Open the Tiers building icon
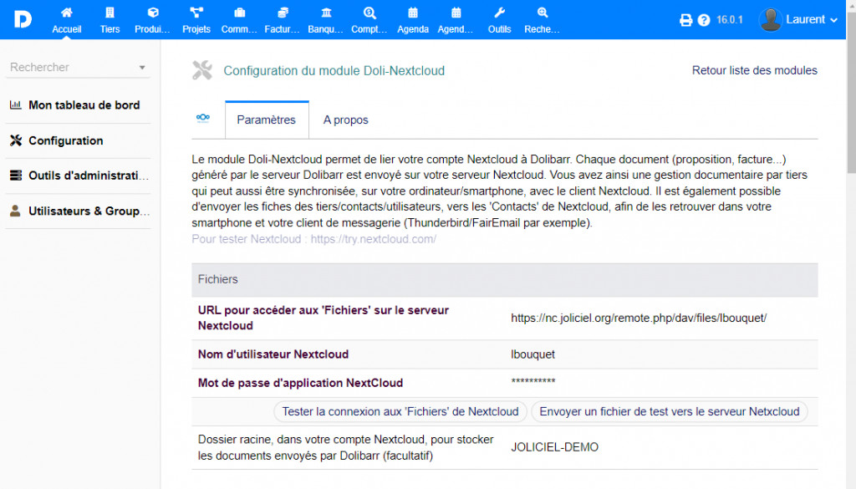The image size is (856, 489). [x=110, y=12]
